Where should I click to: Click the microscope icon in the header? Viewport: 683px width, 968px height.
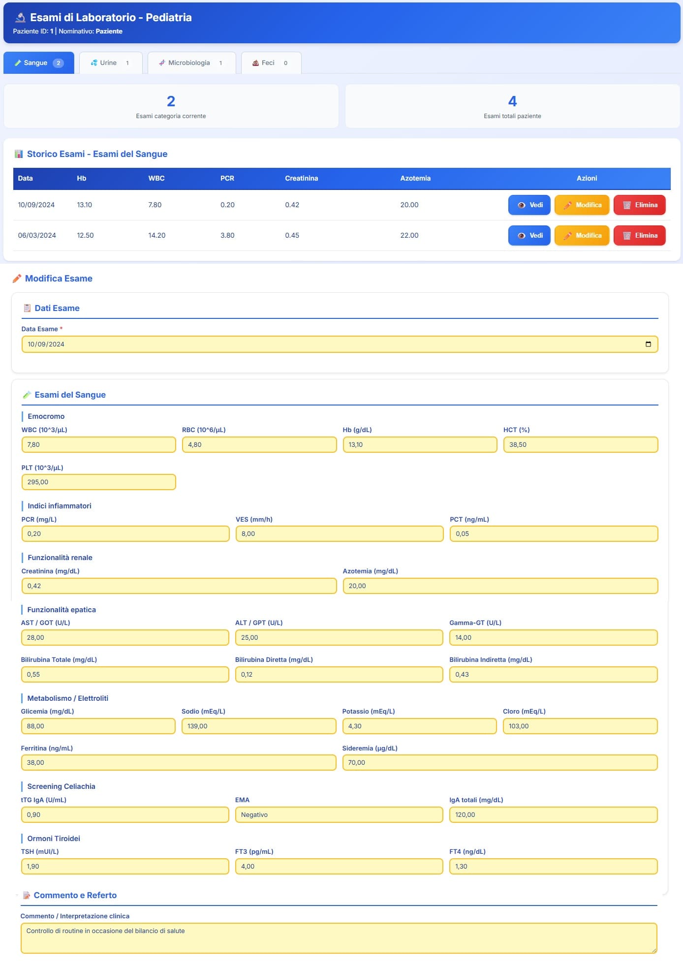[20, 18]
